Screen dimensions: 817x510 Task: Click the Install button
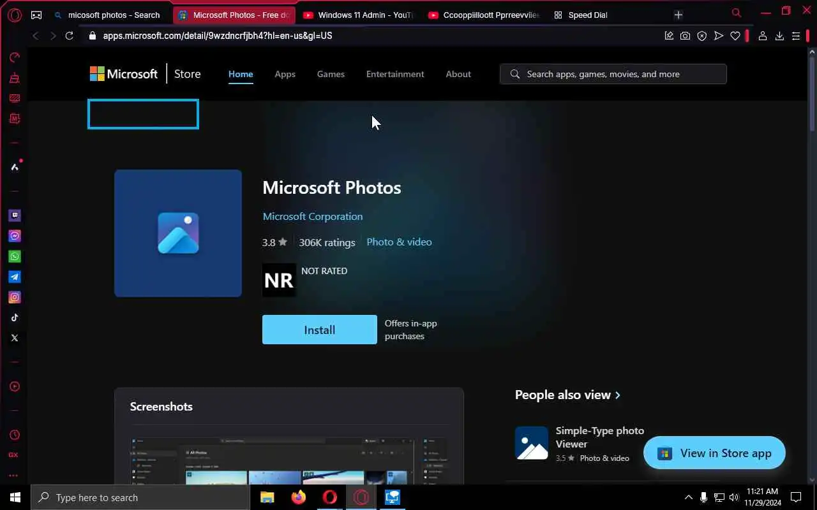[x=320, y=330]
